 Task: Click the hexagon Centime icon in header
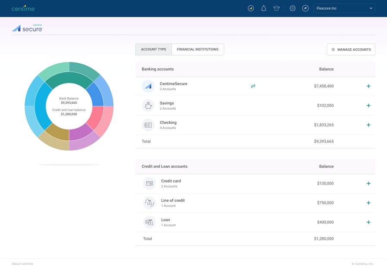pos(250,8)
